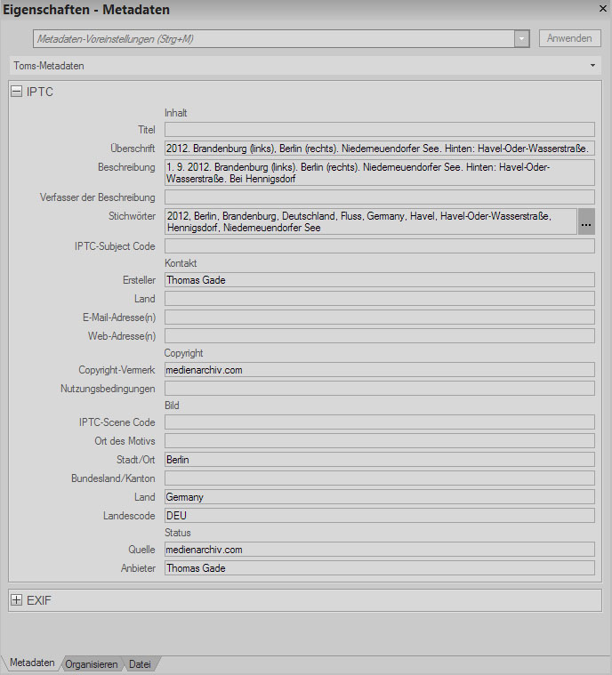Viewport: 612px width, 675px height.
Task: Select the Metadaten tab
Action: 32,663
